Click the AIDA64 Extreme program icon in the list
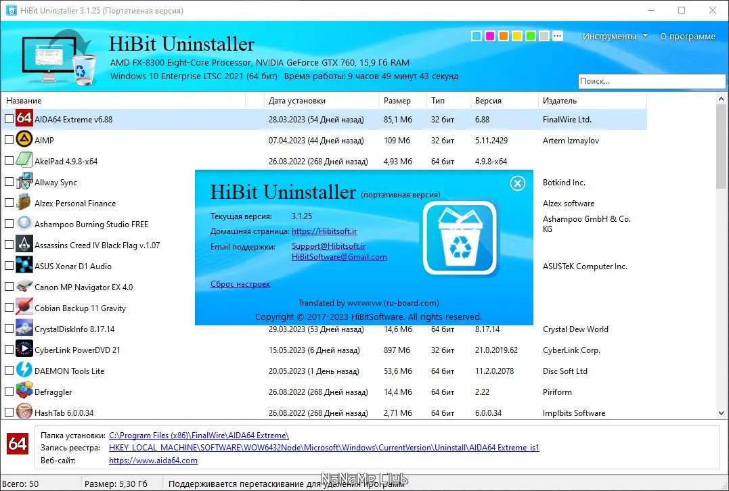The image size is (729, 491). pyautogui.click(x=24, y=118)
